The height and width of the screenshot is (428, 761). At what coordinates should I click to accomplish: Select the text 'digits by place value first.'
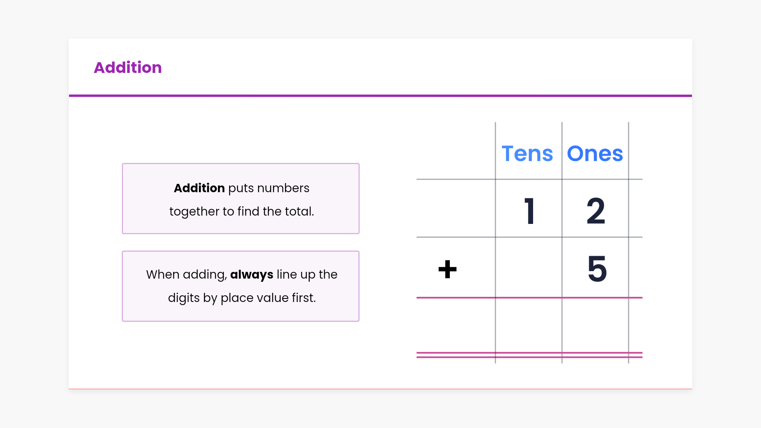click(242, 298)
